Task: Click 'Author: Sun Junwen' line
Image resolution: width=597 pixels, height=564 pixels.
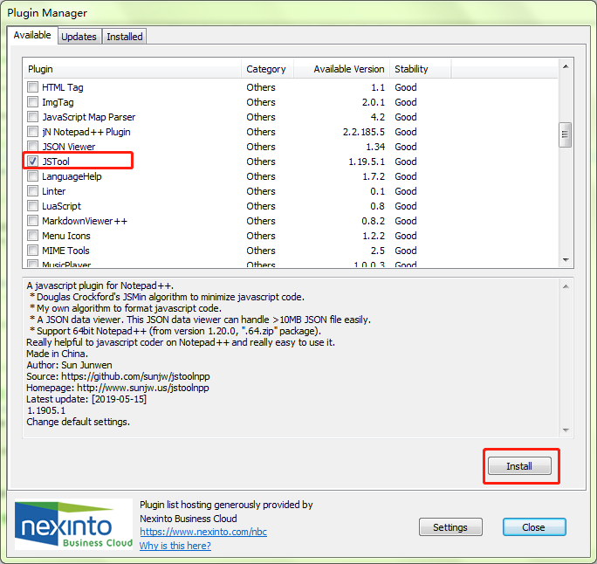Action: tap(69, 365)
